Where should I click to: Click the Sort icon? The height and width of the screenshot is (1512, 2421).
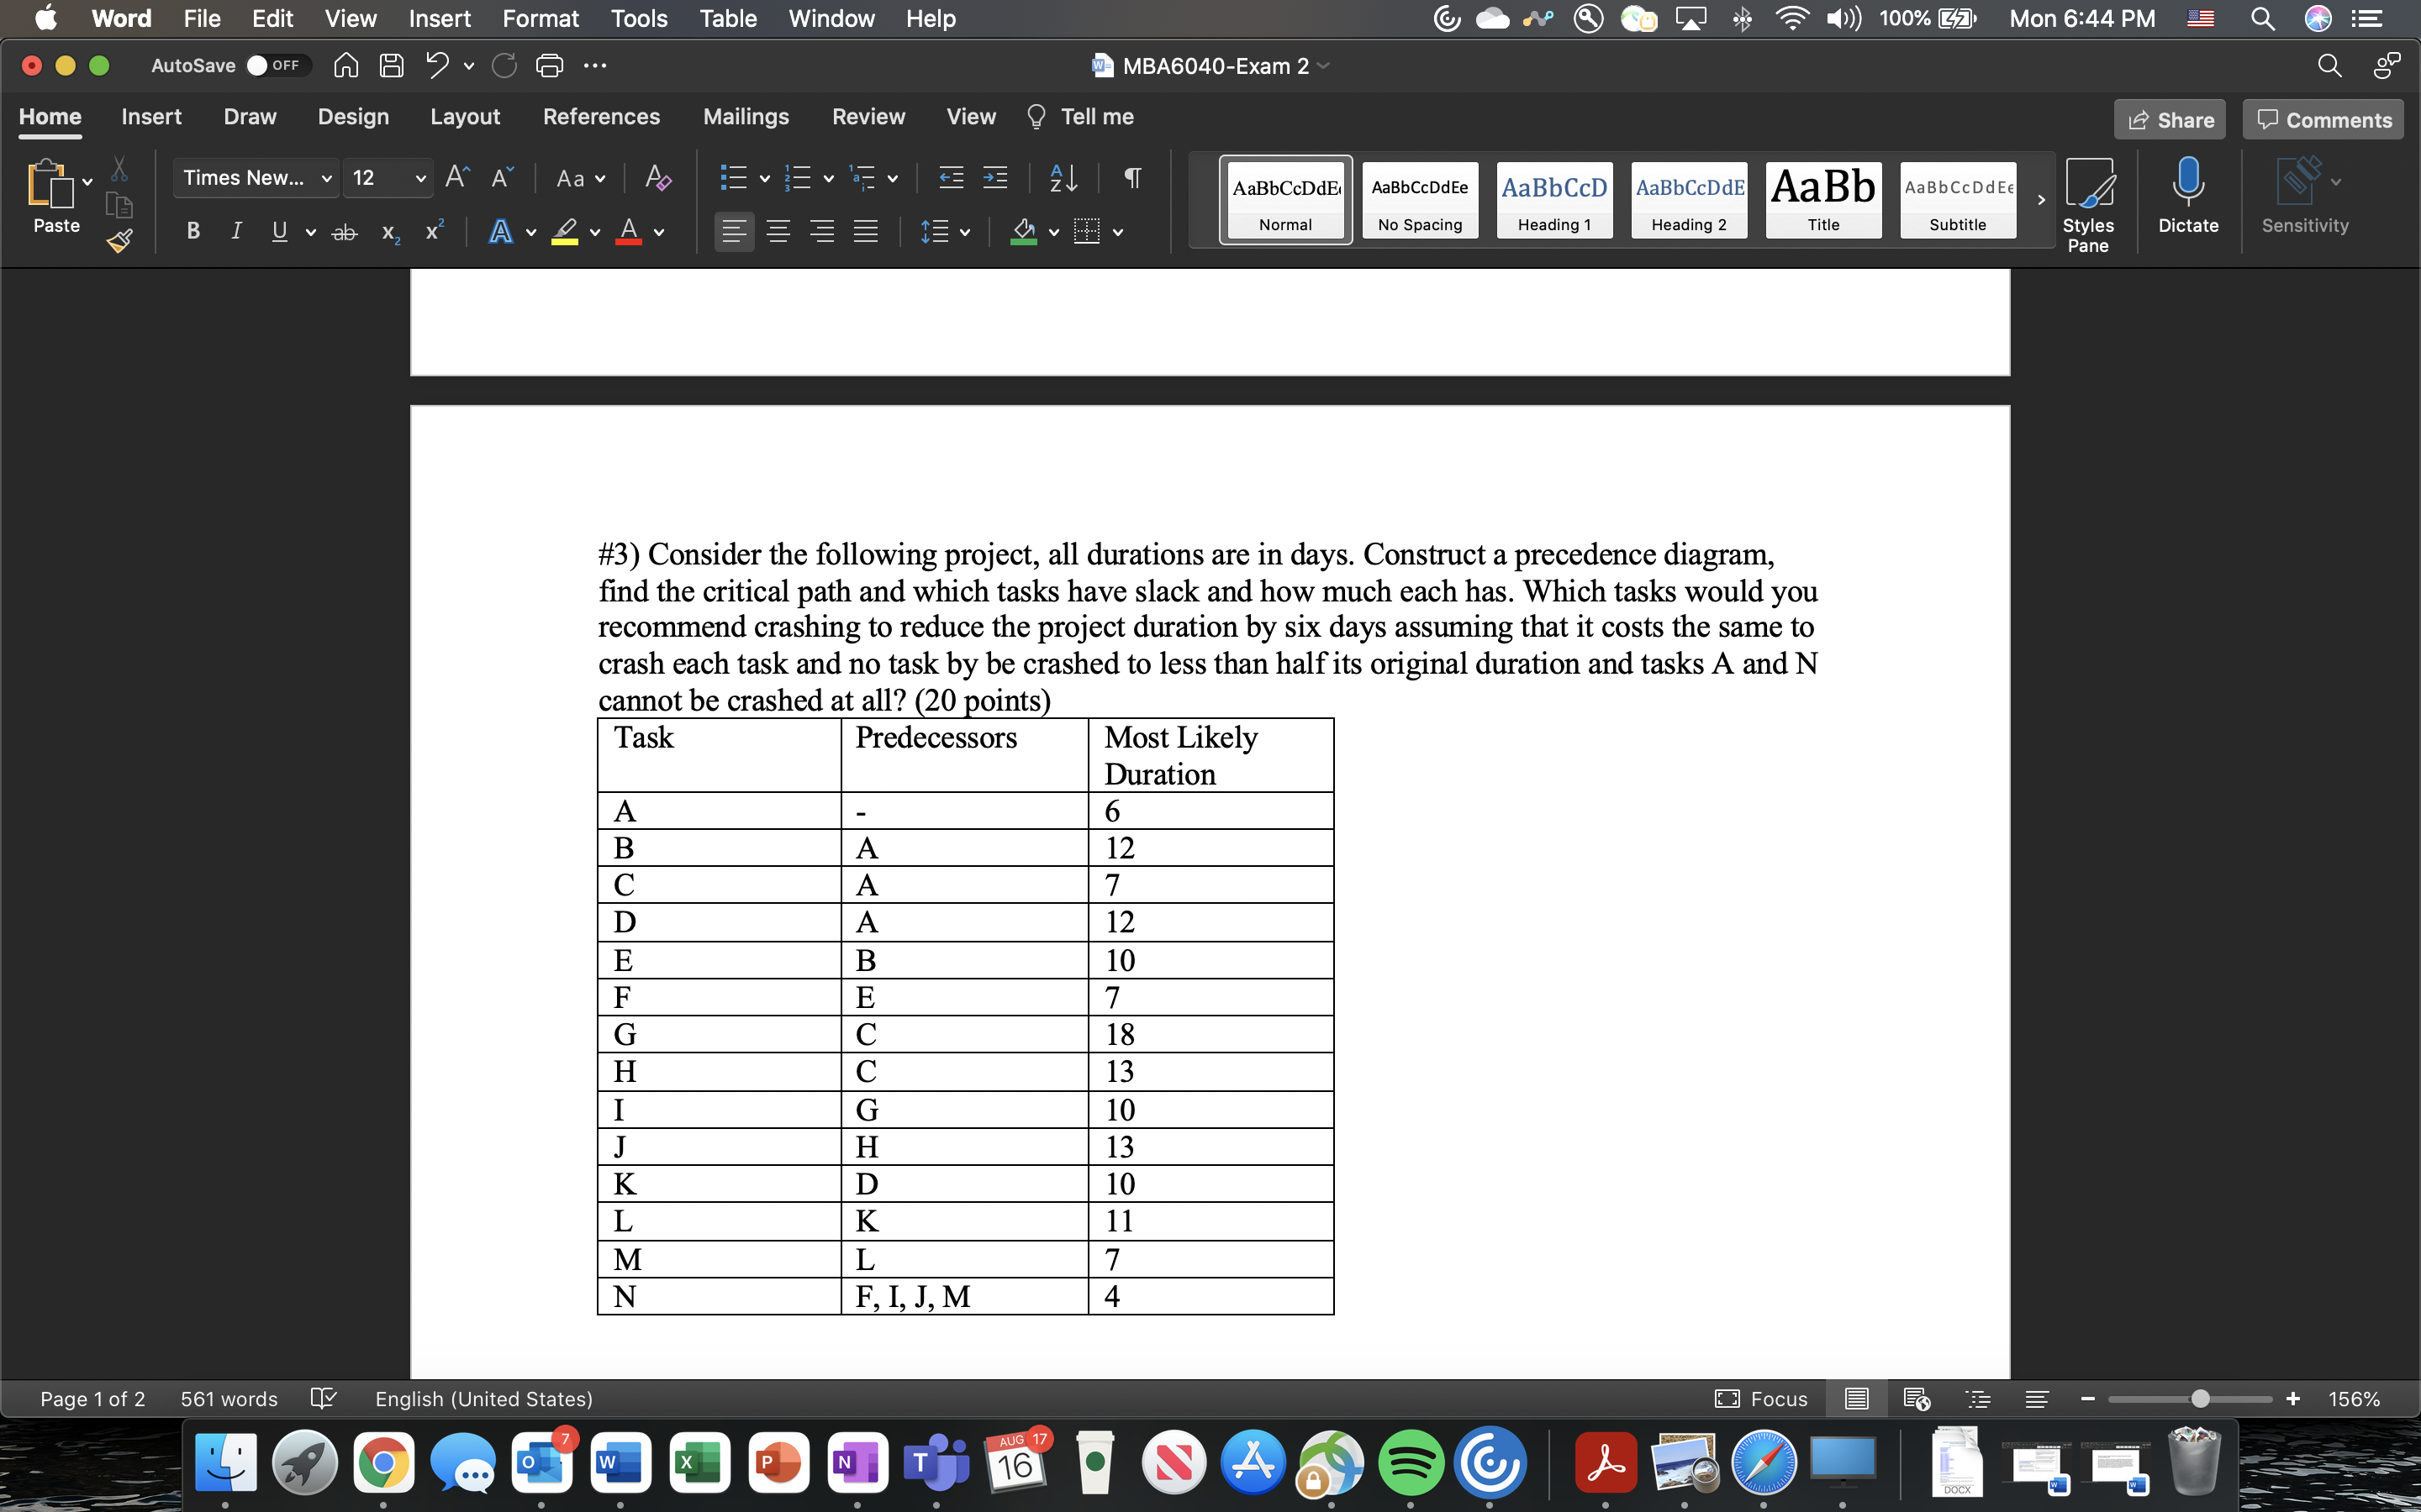1063,178
